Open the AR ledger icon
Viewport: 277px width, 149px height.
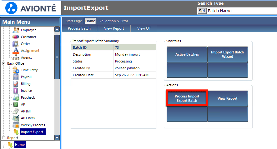pos(16,104)
